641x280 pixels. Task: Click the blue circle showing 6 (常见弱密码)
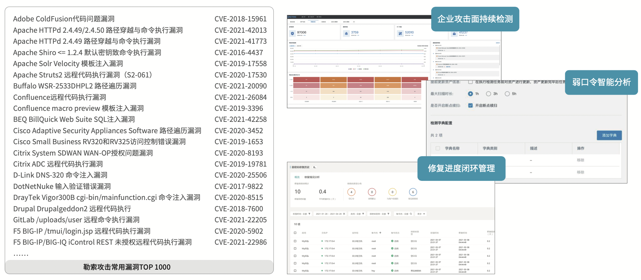click(413, 192)
